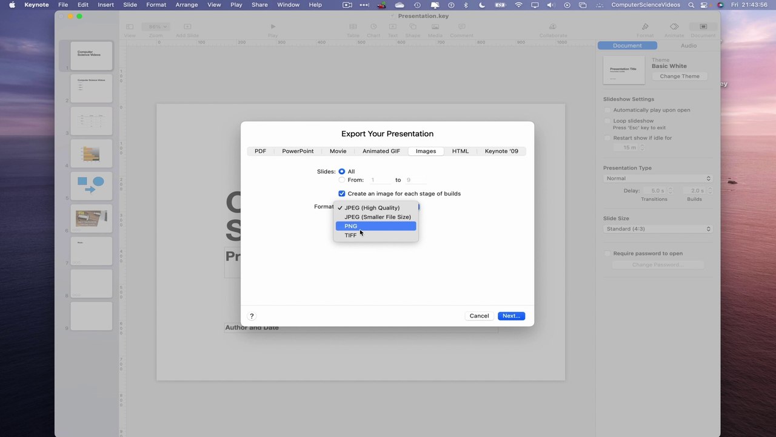Click the Builds delay stepper
Viewport: 776px width, 437px height.
(x=709, y=191)
